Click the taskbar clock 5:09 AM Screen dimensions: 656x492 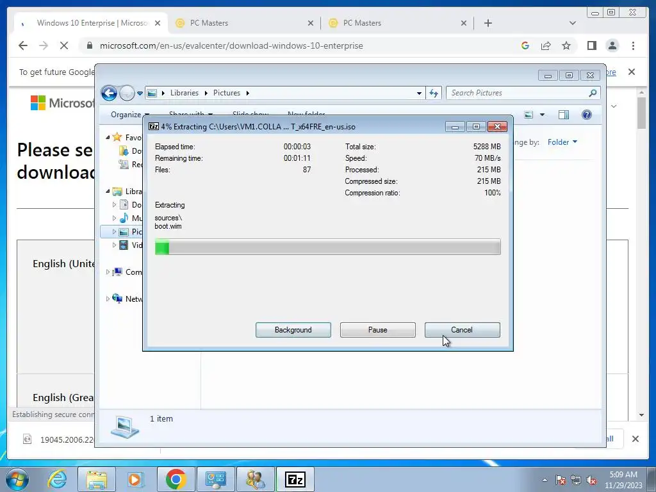pyautogui.click(x=623, y=475)
